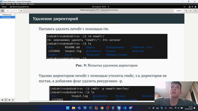Open Windows date and time 06.04.2024
The image size is (198, 111).
[x=188, y=108]
